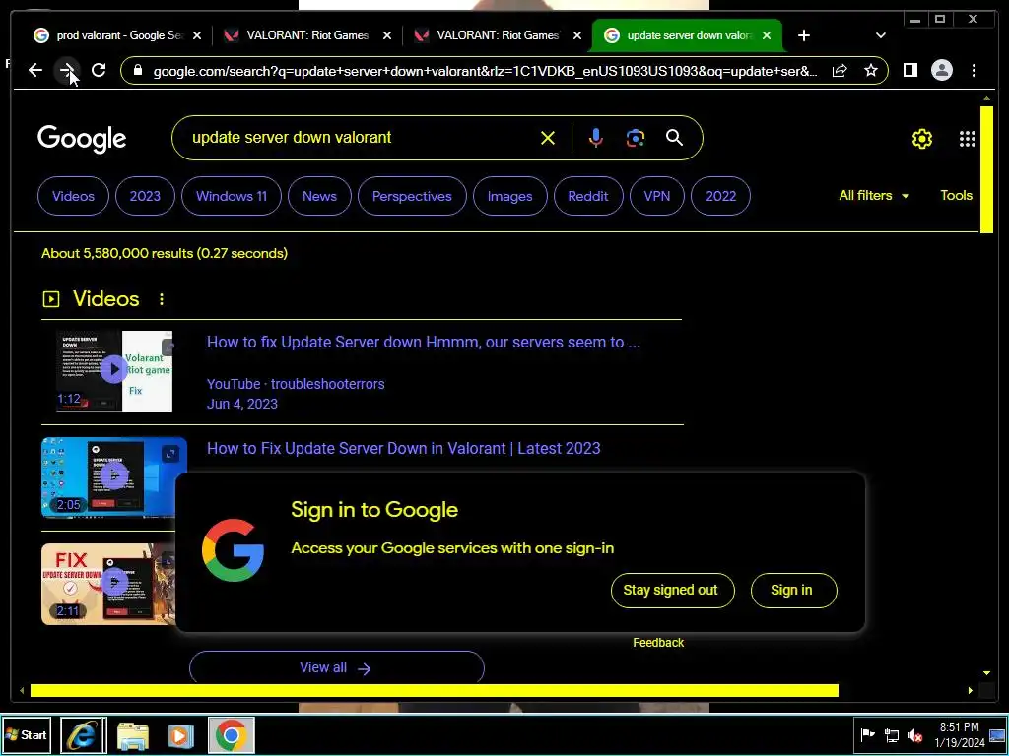The width and height of the screenshot is (1009, 756).
Task: Open the Google apps grid
Action: [968, 138]
